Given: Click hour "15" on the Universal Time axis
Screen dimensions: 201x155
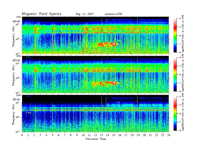Looking at the screenshot, I should coord(114,135).
